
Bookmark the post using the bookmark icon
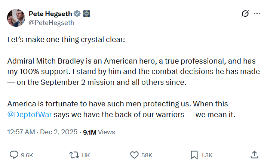pyautogui.click(x=194, y=155)
